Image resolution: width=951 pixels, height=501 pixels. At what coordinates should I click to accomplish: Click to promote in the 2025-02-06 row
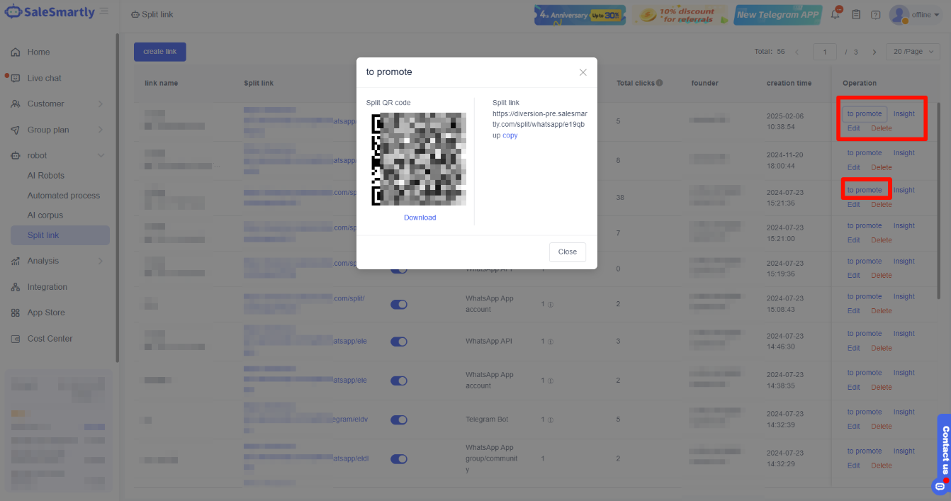(x=865, y=114)
